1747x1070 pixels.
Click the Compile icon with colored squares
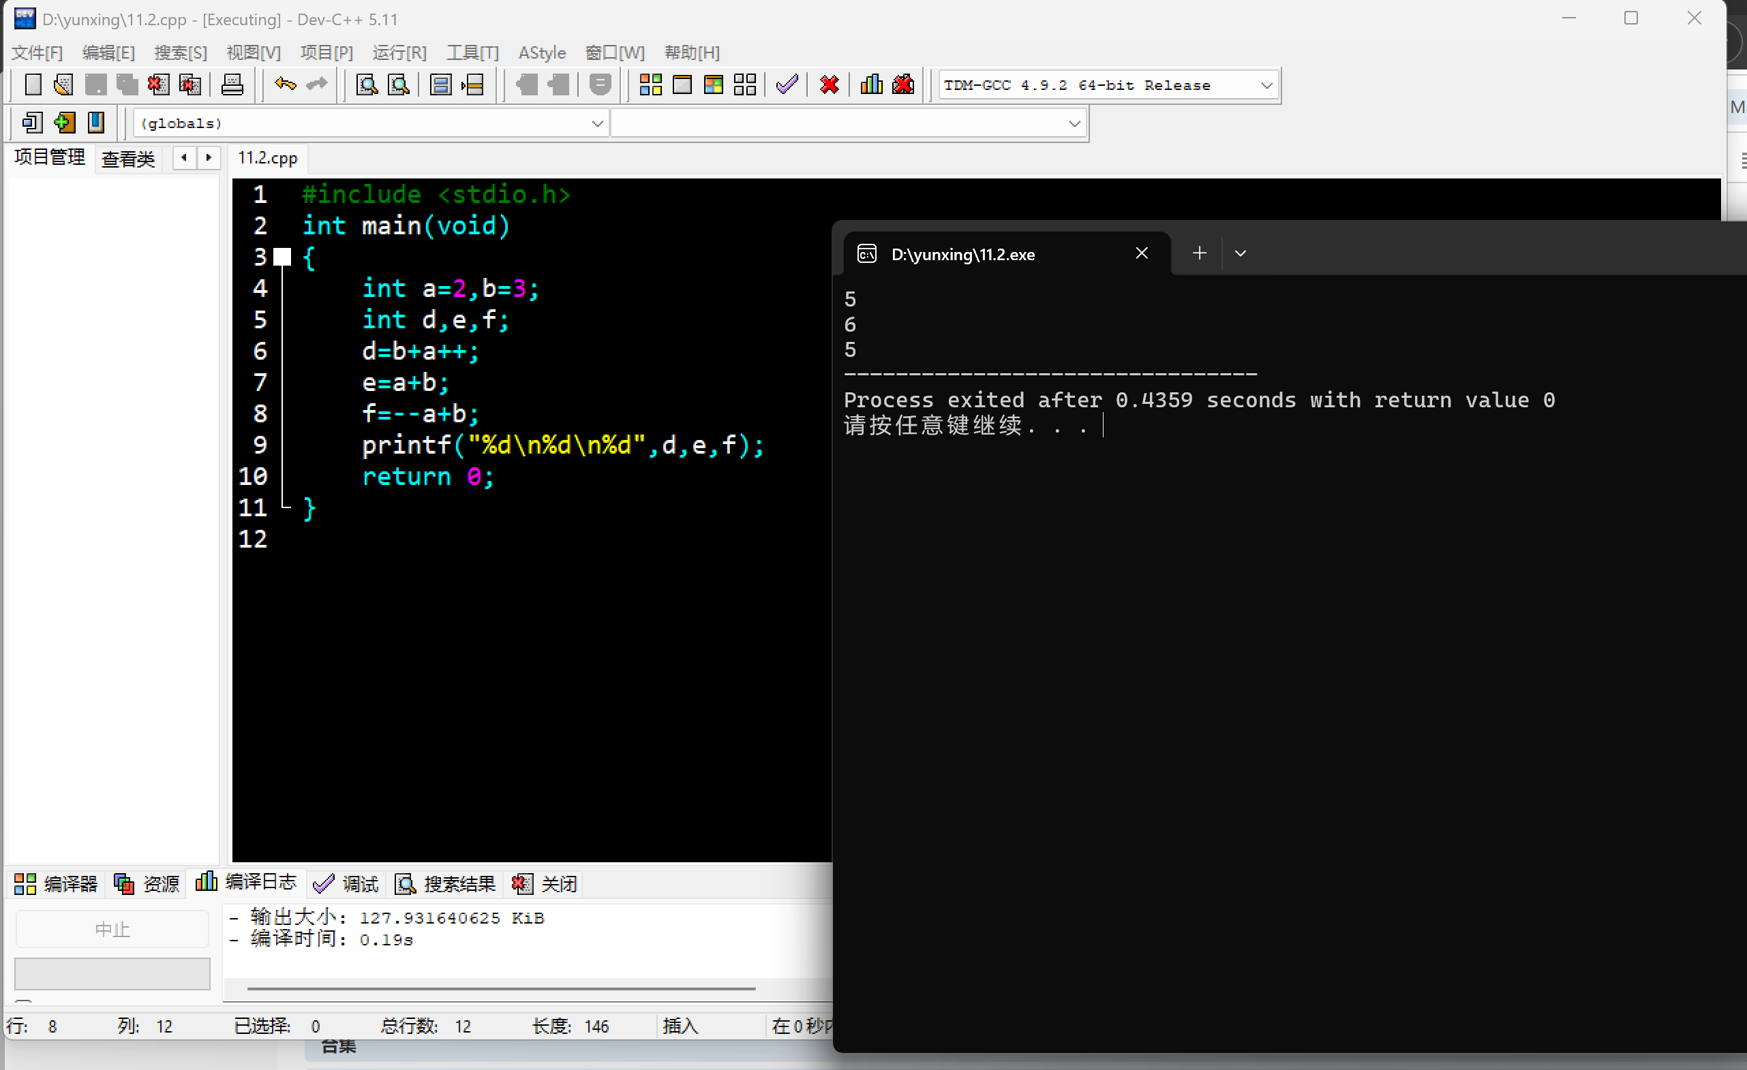click(x=650, y=85)
